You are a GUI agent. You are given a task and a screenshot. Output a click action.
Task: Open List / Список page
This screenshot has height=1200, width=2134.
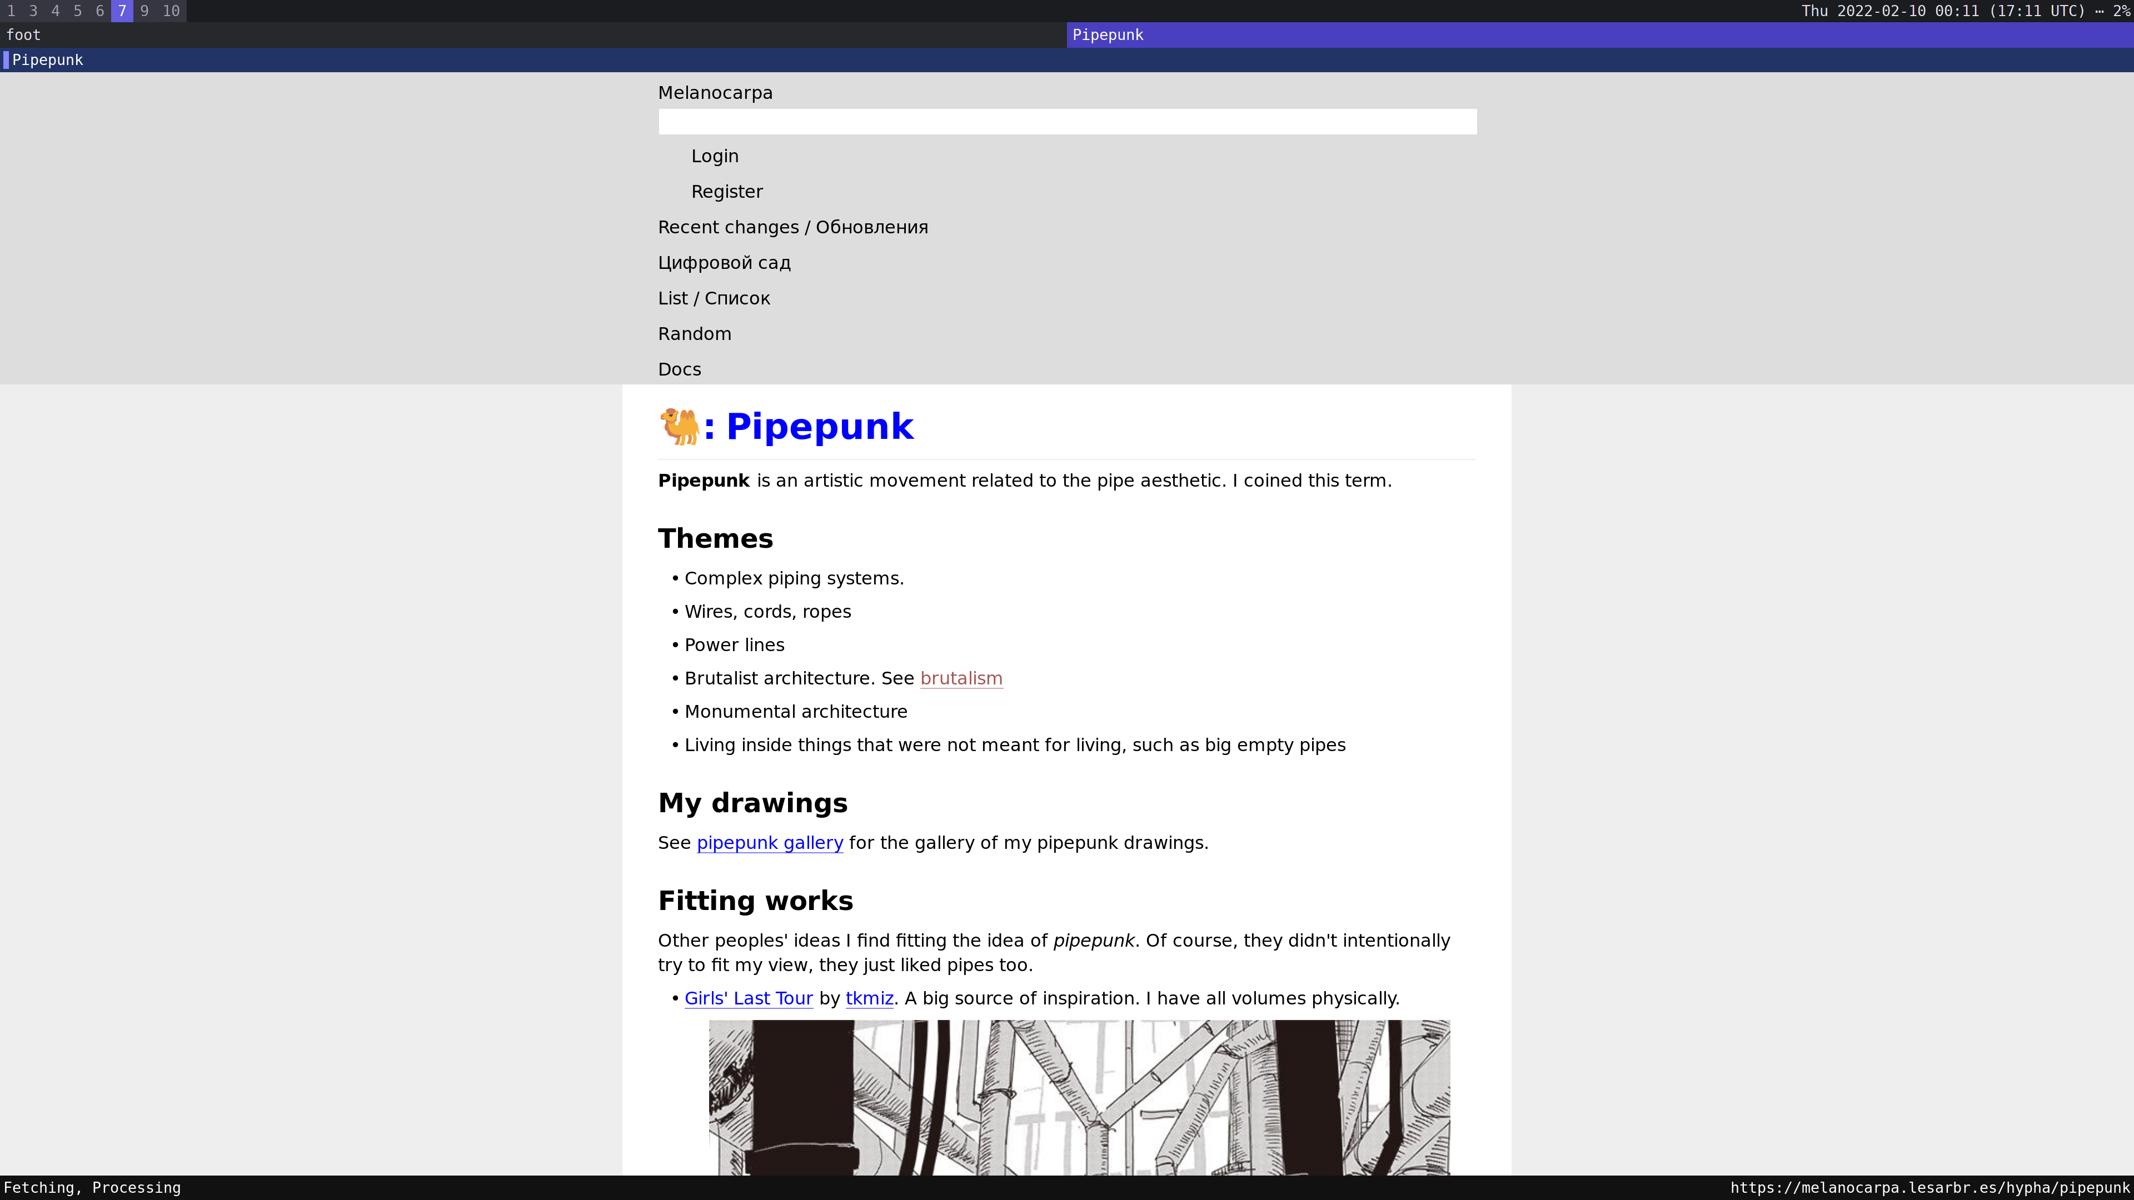coord(713,299)
